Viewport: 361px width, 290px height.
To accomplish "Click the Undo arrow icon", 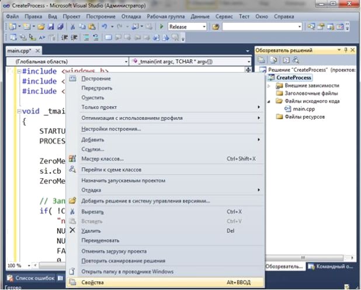I will coord(105,27).
